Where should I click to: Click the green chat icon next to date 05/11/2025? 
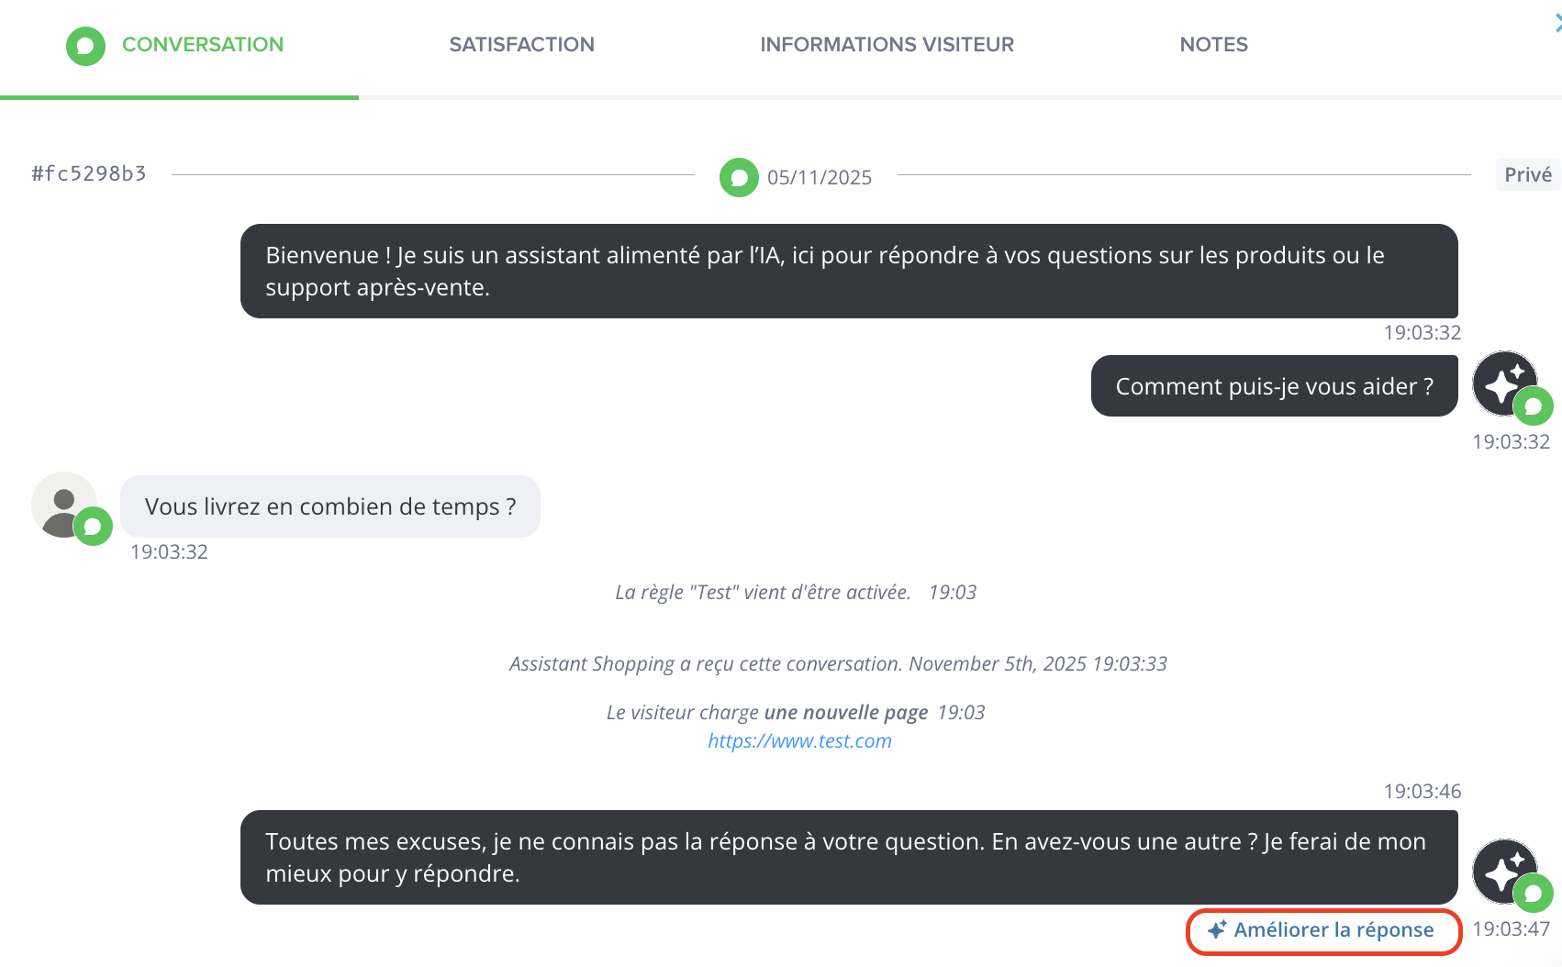pyautogui.click(x=739, y=178)
